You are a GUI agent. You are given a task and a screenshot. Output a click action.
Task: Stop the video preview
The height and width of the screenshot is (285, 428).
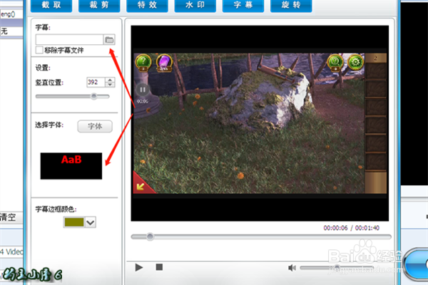[x=159, y=267]
